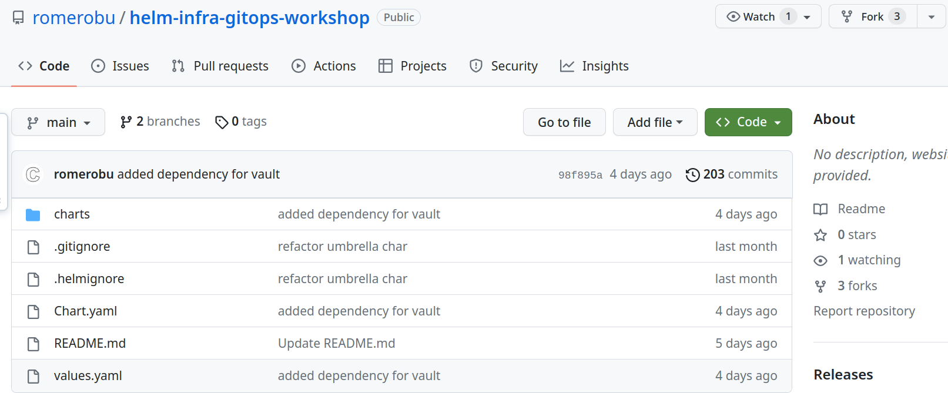Click the values.yaml file icon
This screenshot has height=393, width=948.
[x=34, y=377]
